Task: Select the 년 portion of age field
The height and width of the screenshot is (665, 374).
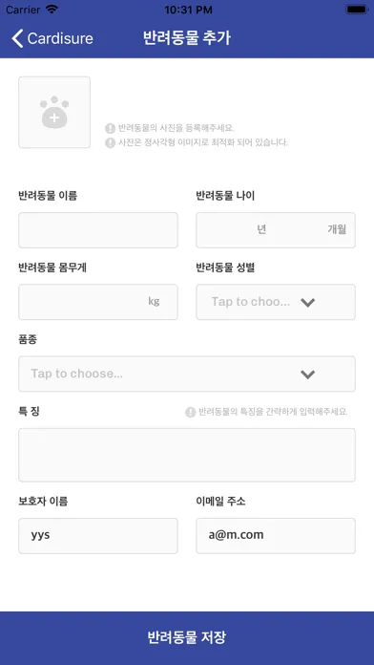Action: point(261,230)
